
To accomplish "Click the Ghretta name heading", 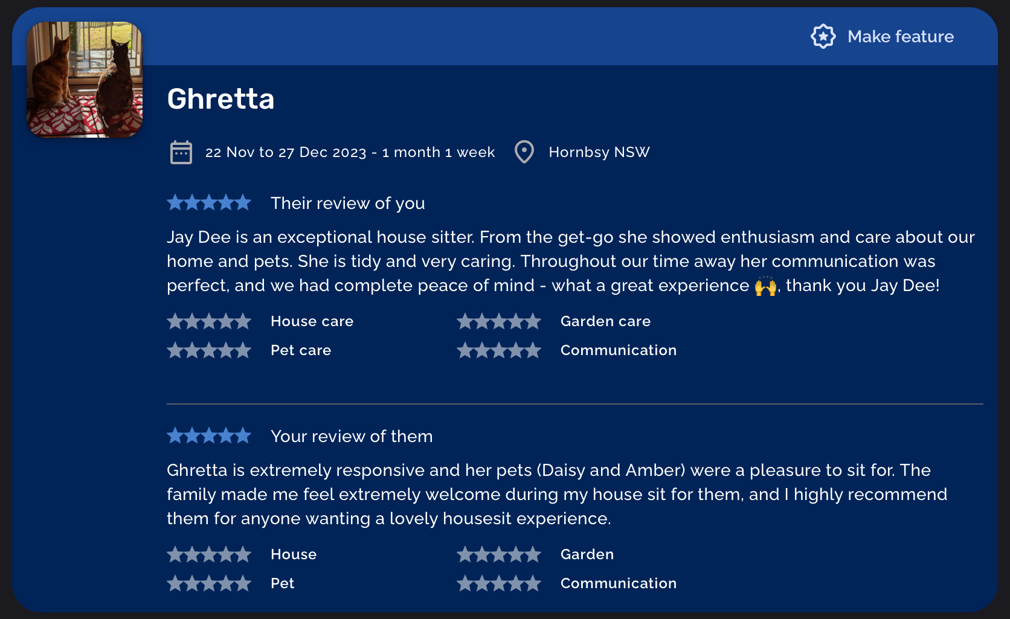I will (220, 99).
